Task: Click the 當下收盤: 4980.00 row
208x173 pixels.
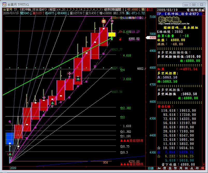Action: tap(178, 164)
